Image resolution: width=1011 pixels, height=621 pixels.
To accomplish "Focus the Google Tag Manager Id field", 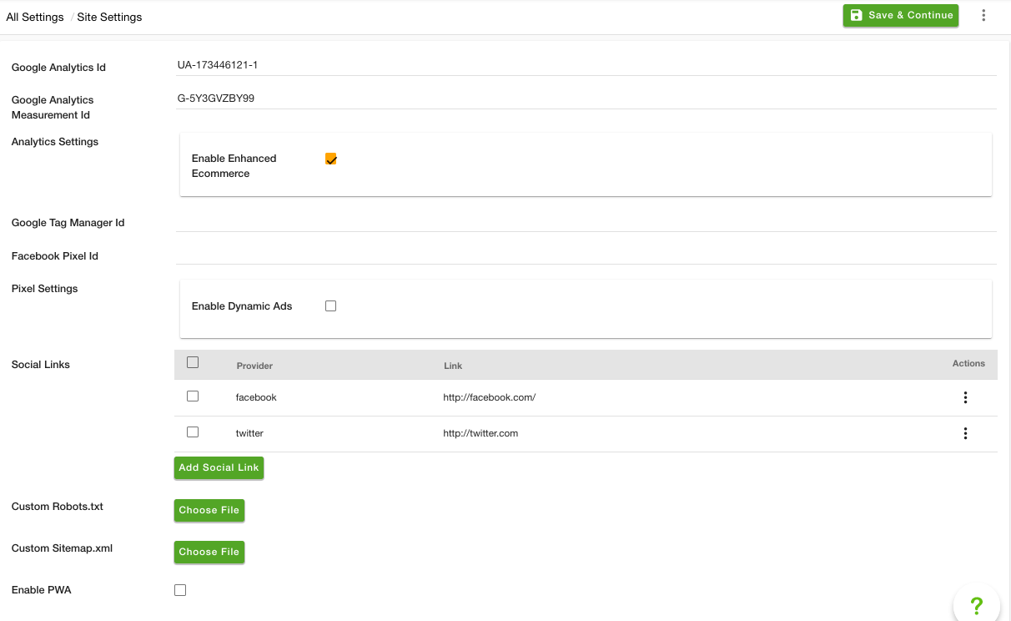I will [586, 221].
